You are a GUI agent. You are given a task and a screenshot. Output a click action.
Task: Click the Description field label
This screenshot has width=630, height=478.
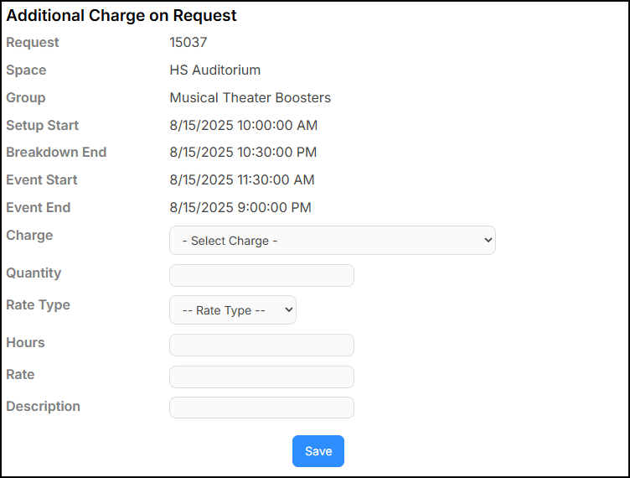43,407
